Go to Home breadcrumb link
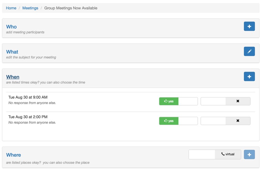261x169 pixels. tap(11, 8)
